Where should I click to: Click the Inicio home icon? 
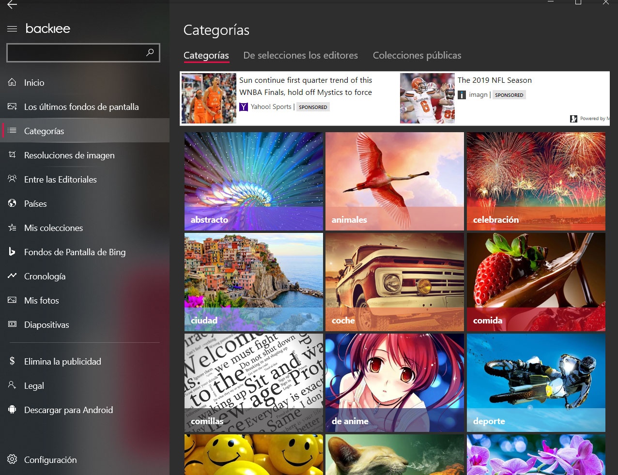click(12, 82)
